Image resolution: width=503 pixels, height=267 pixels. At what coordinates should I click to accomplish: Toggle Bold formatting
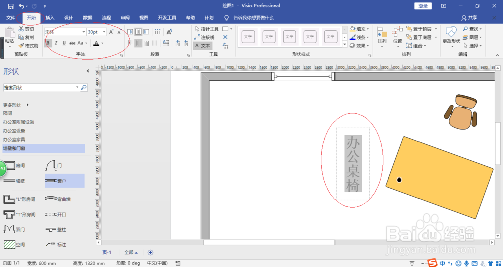48,43
